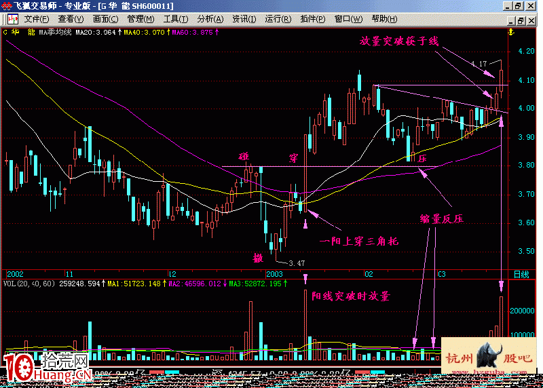
Task: Click the MA季均线 indicator label
Action: pyautogui.click(x=55, y=32)
